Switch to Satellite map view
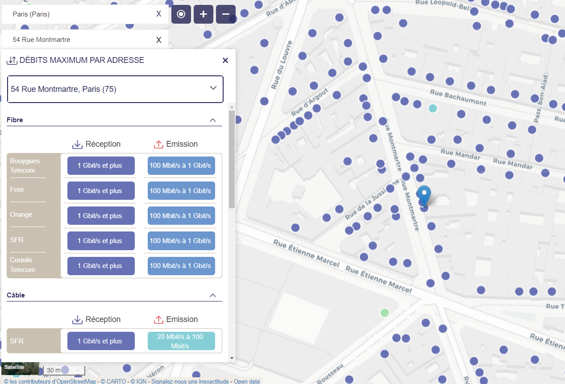The width and height of the screenshot is (565, 384). (x=14, y=367)
